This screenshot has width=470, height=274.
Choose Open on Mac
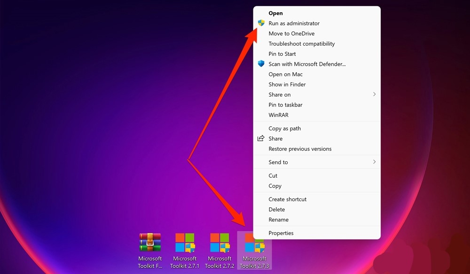tap(317, 74)
